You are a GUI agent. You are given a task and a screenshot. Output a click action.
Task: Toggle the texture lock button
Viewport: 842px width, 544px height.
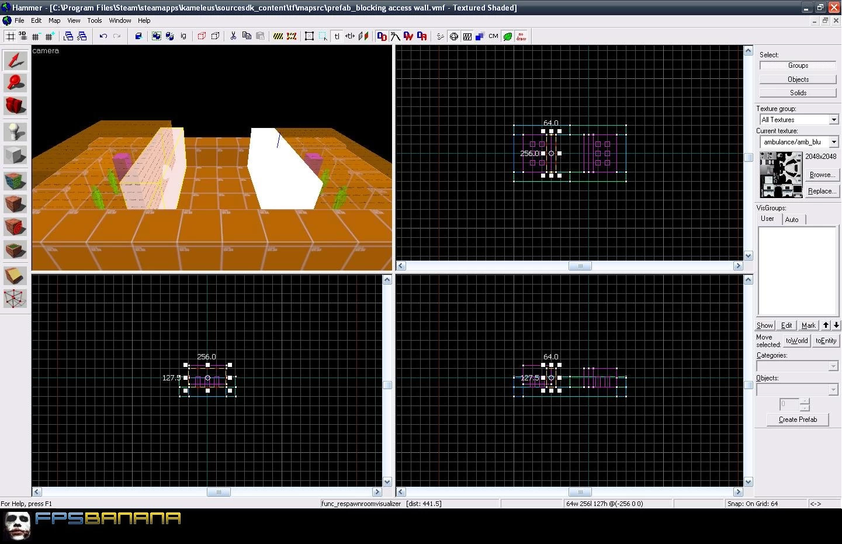[337, 36]
